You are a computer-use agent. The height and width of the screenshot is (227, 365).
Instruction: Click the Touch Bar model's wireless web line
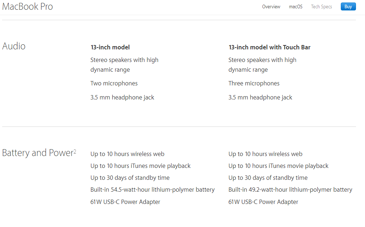[265, 154]
